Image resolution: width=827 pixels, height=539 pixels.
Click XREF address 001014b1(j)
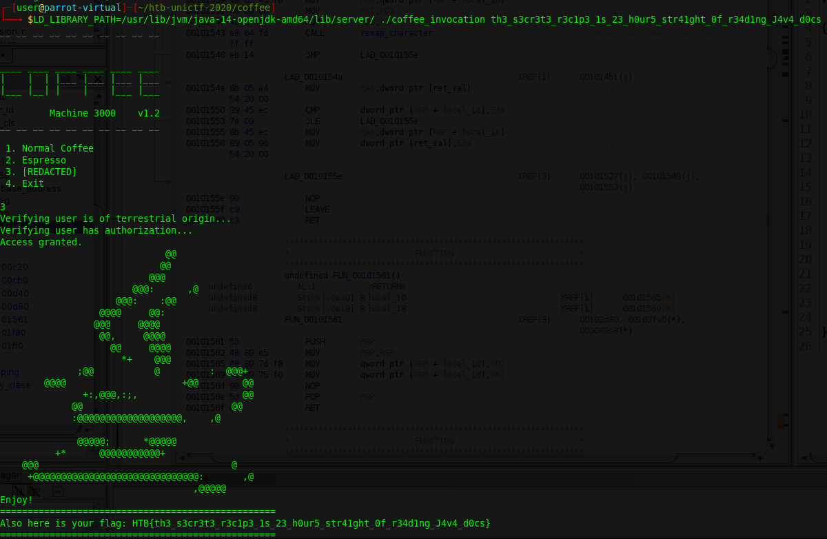coord(606,77)
